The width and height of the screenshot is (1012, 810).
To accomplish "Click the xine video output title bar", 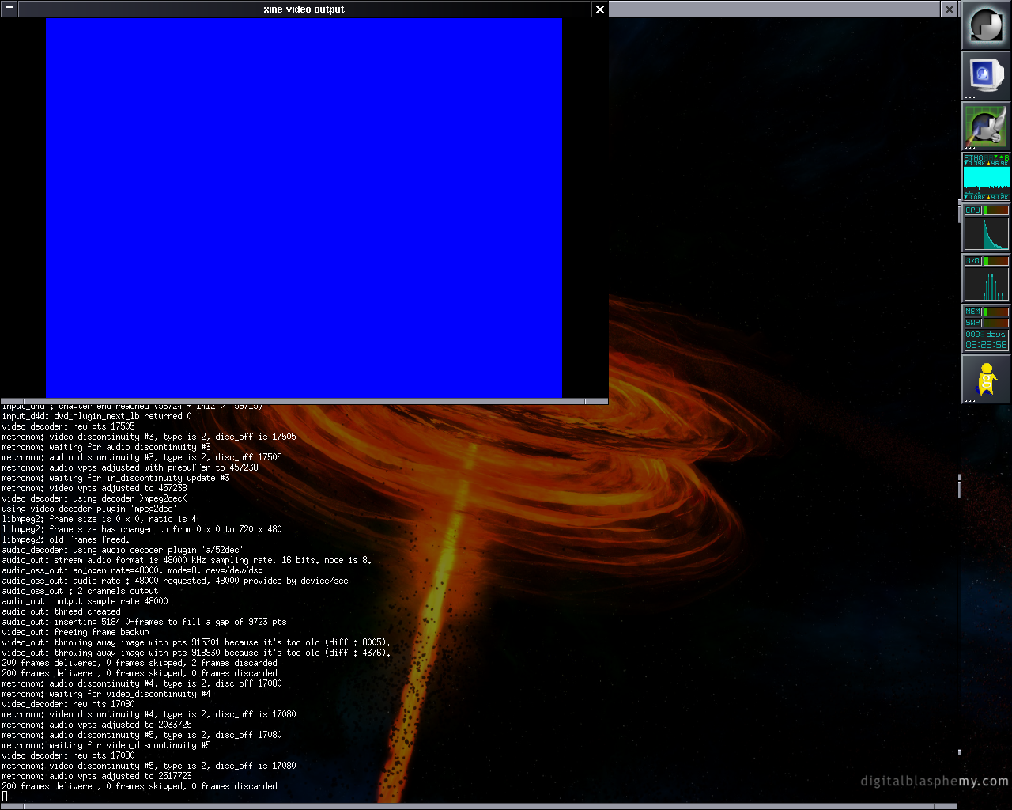I will 304,9.
